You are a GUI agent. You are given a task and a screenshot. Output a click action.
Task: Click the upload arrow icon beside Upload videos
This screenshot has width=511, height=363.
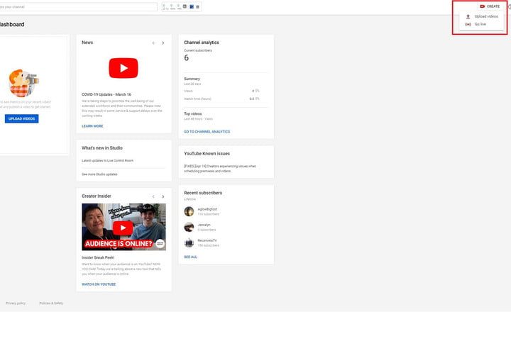[468, 16]
